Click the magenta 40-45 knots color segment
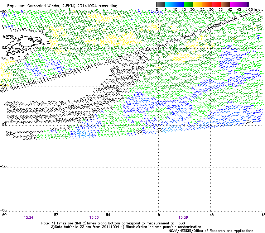 pos(235,4)
